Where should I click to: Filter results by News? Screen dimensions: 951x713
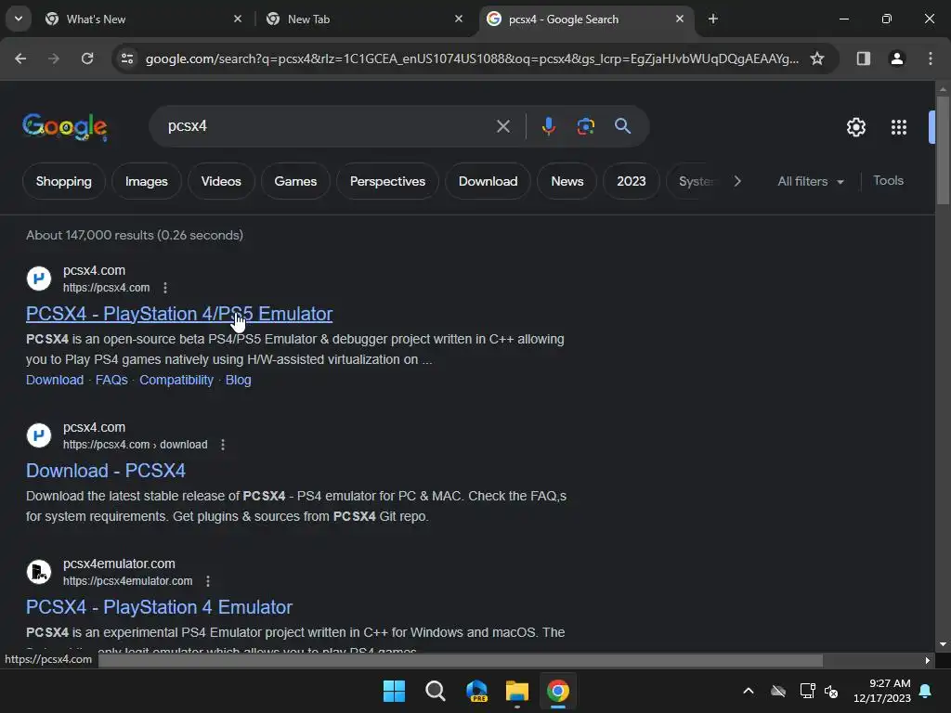[567, 181]
